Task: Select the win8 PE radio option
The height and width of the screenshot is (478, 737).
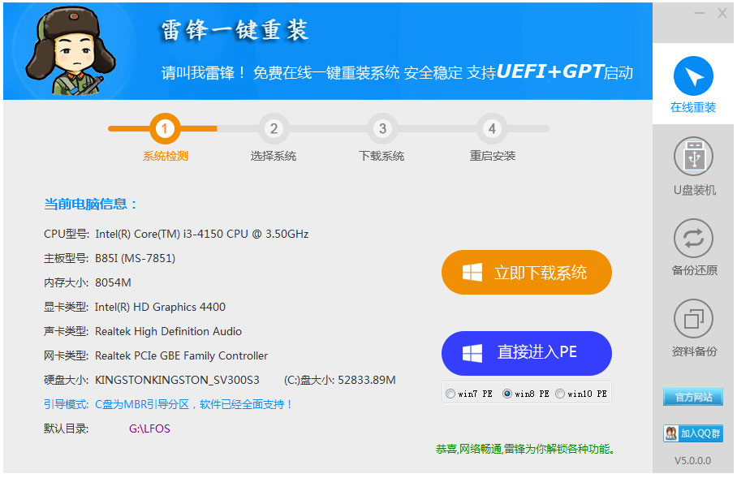Action: point(507,394)
